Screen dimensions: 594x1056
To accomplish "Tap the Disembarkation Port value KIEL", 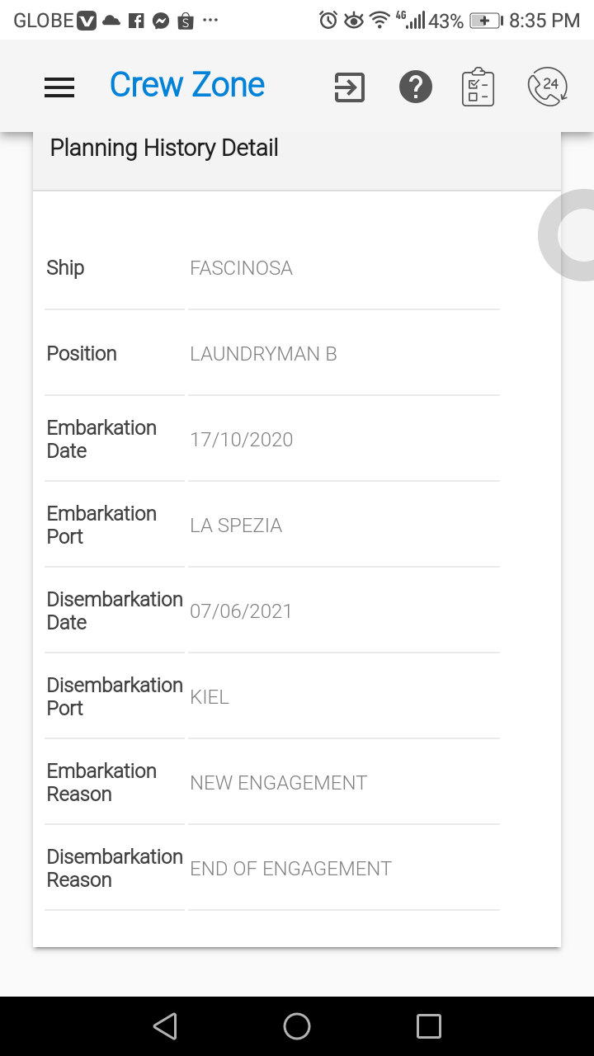I will [210, 697].
